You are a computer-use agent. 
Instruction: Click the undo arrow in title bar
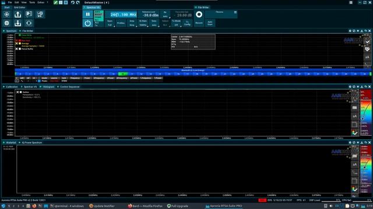[73, 2]
